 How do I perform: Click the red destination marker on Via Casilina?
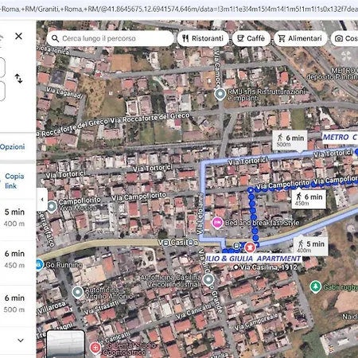250,247
